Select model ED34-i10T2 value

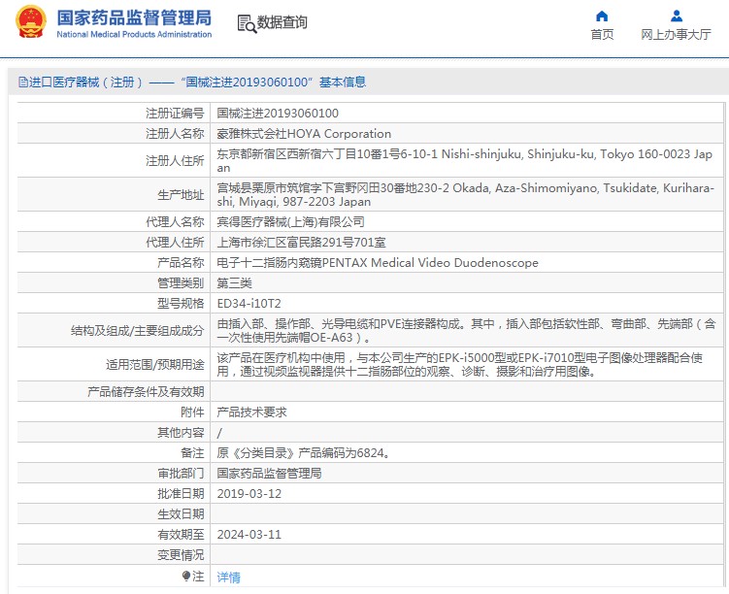pyautogui.click(x=249, y=304)
